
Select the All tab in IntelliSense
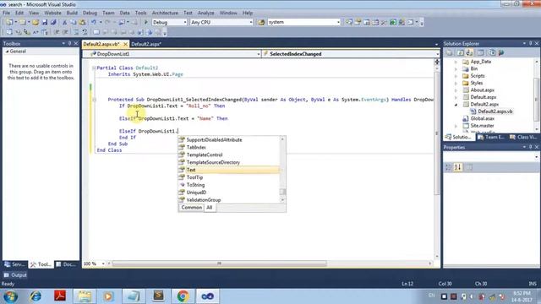pos(209,208)
